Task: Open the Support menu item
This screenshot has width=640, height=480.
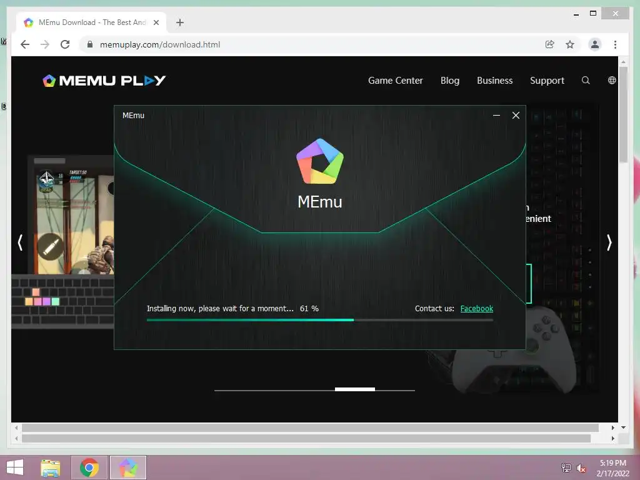Action: point(547,81)
